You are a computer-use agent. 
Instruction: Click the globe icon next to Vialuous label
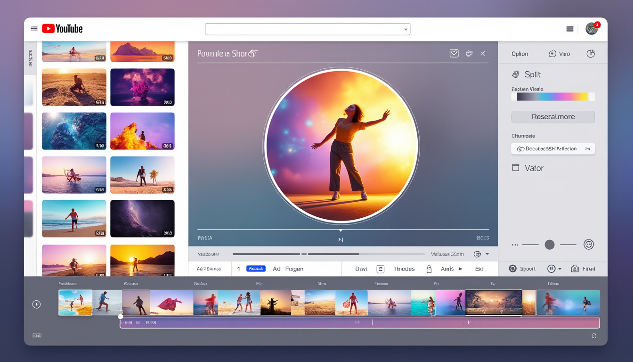coord(477,254)
